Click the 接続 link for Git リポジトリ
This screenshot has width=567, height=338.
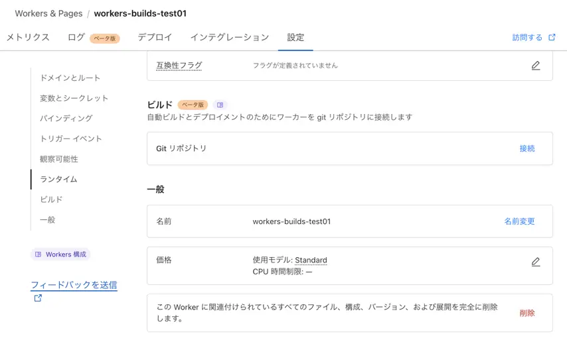coord(527,148)
